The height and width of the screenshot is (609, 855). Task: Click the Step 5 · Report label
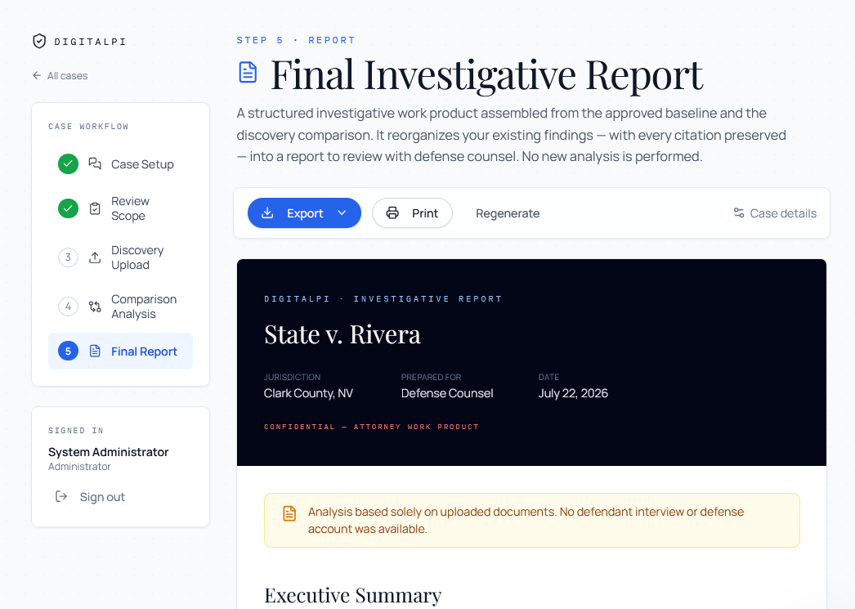tap(296, 40)
